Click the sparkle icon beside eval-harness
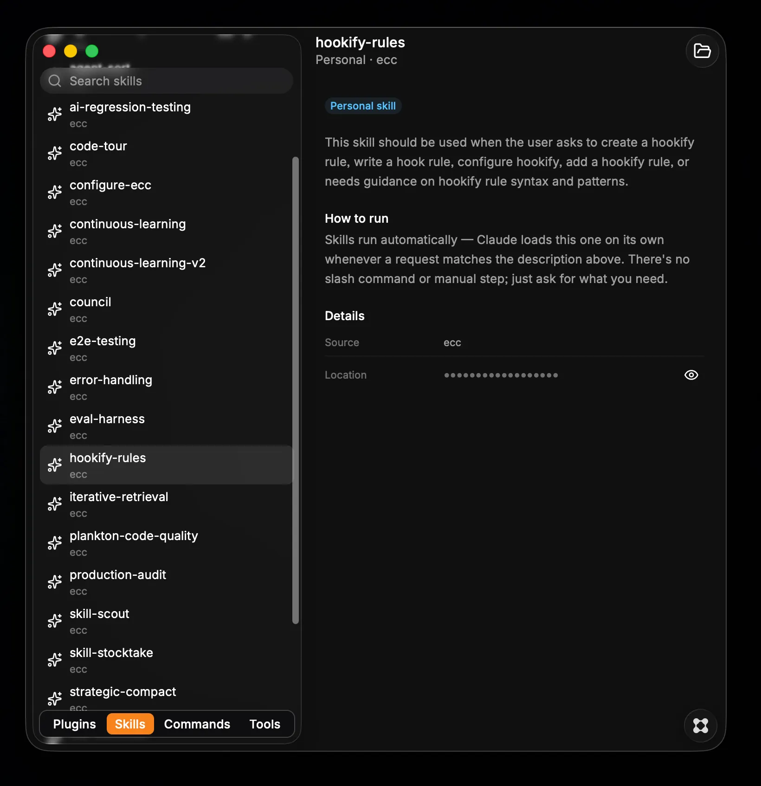Viewport: 761px width, 786px height. pos(55,426)
